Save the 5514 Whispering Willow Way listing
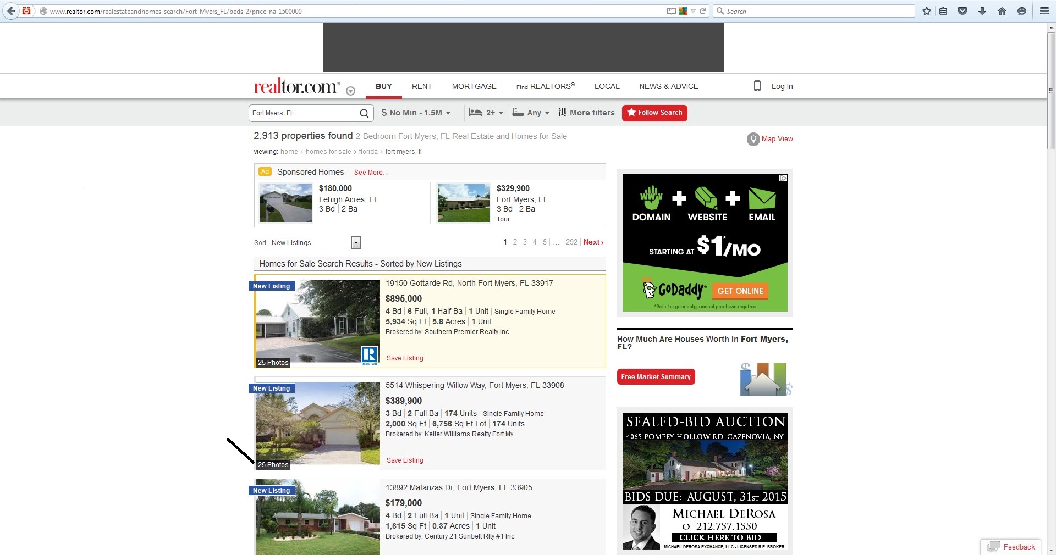This screenshot has height=555, width=1056. [405, 460]
